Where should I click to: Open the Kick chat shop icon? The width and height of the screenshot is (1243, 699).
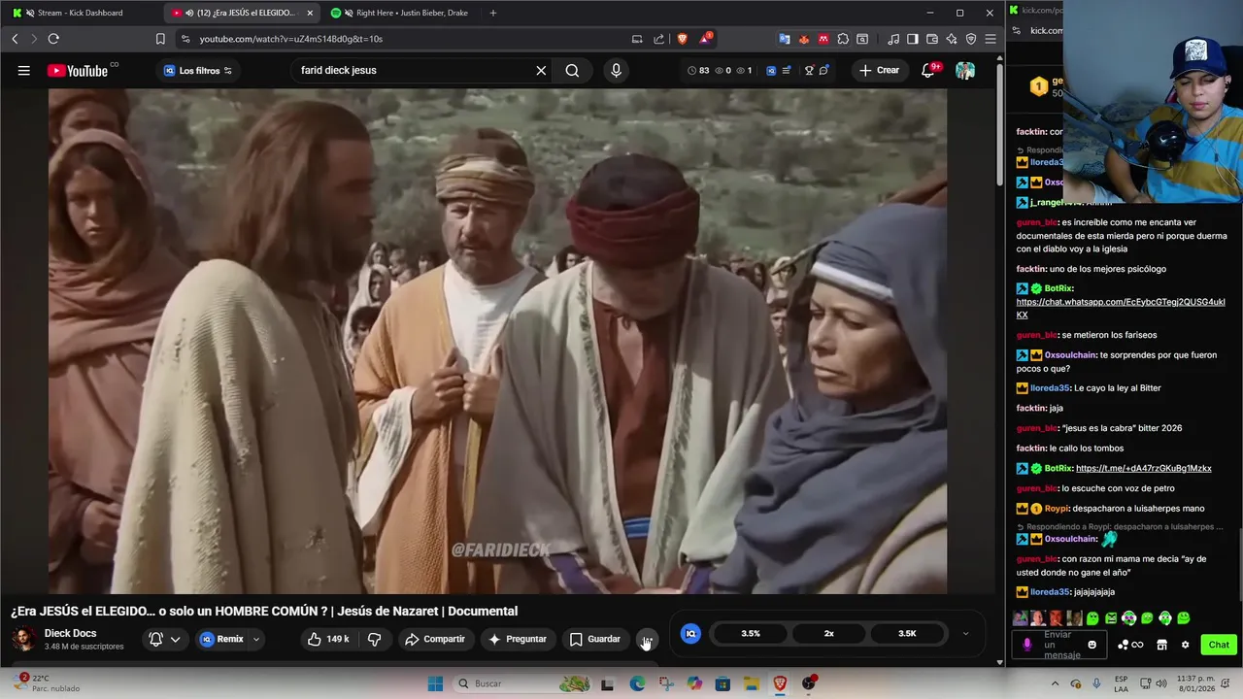(x=1161, y=645)
